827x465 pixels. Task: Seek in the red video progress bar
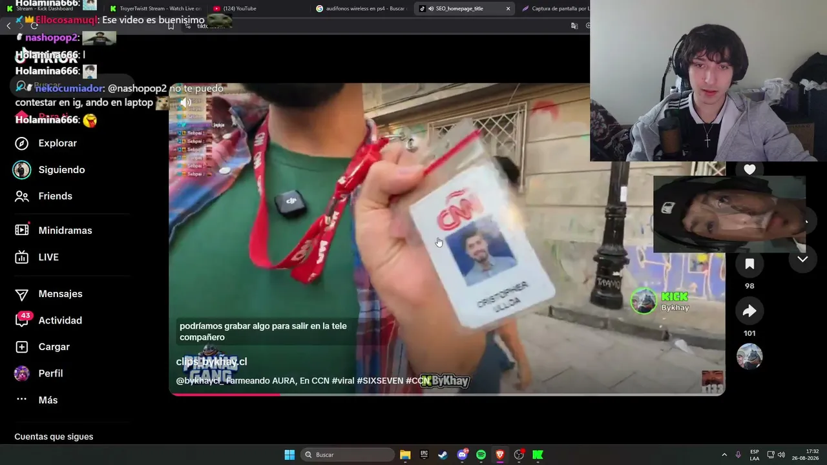(447, 394)
